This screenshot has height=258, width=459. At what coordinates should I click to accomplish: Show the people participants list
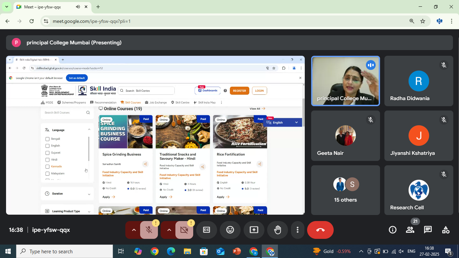click(x=410, y=230)
